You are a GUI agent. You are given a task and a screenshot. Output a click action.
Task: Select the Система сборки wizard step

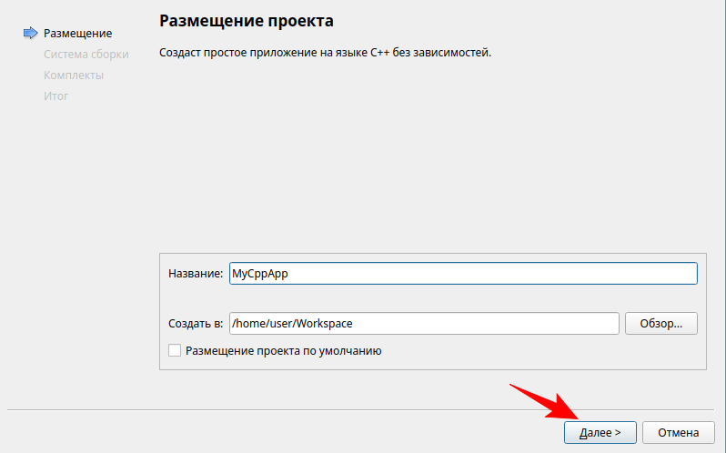[x=86, y=55]
